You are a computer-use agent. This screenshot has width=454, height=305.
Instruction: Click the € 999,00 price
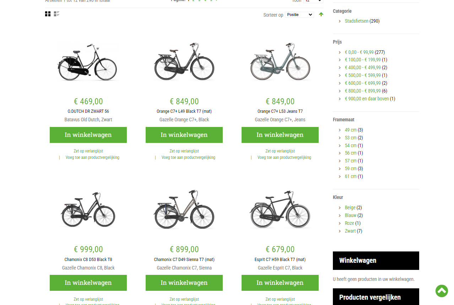(88, 249)
